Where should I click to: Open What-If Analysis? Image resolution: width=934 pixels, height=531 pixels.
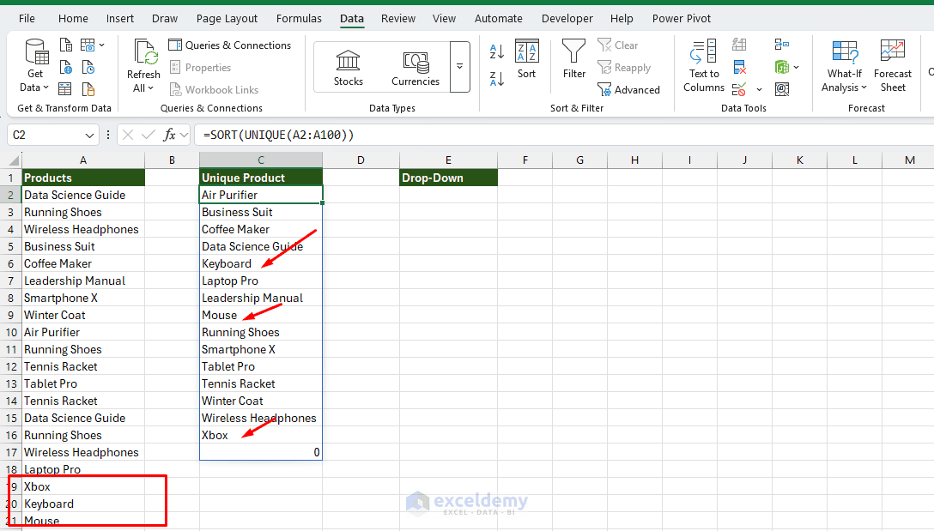(845, 65)
